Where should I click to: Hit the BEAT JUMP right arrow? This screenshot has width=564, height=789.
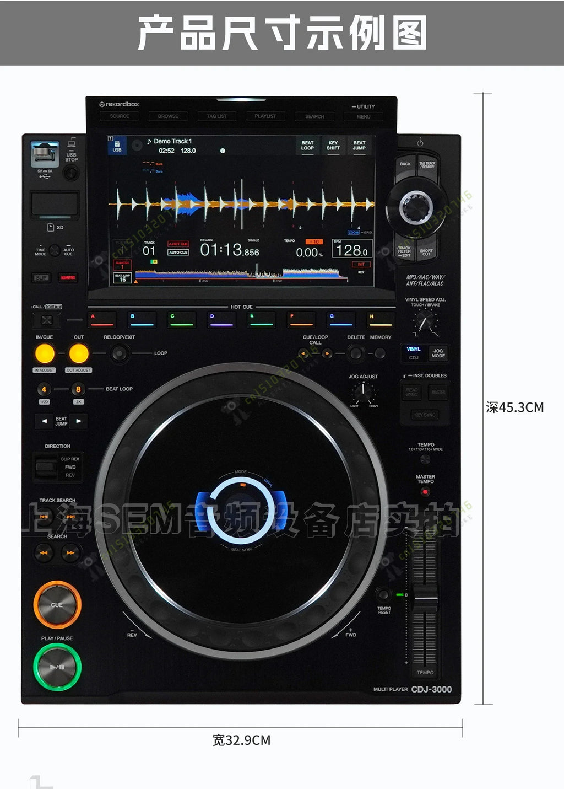(79, 421)
